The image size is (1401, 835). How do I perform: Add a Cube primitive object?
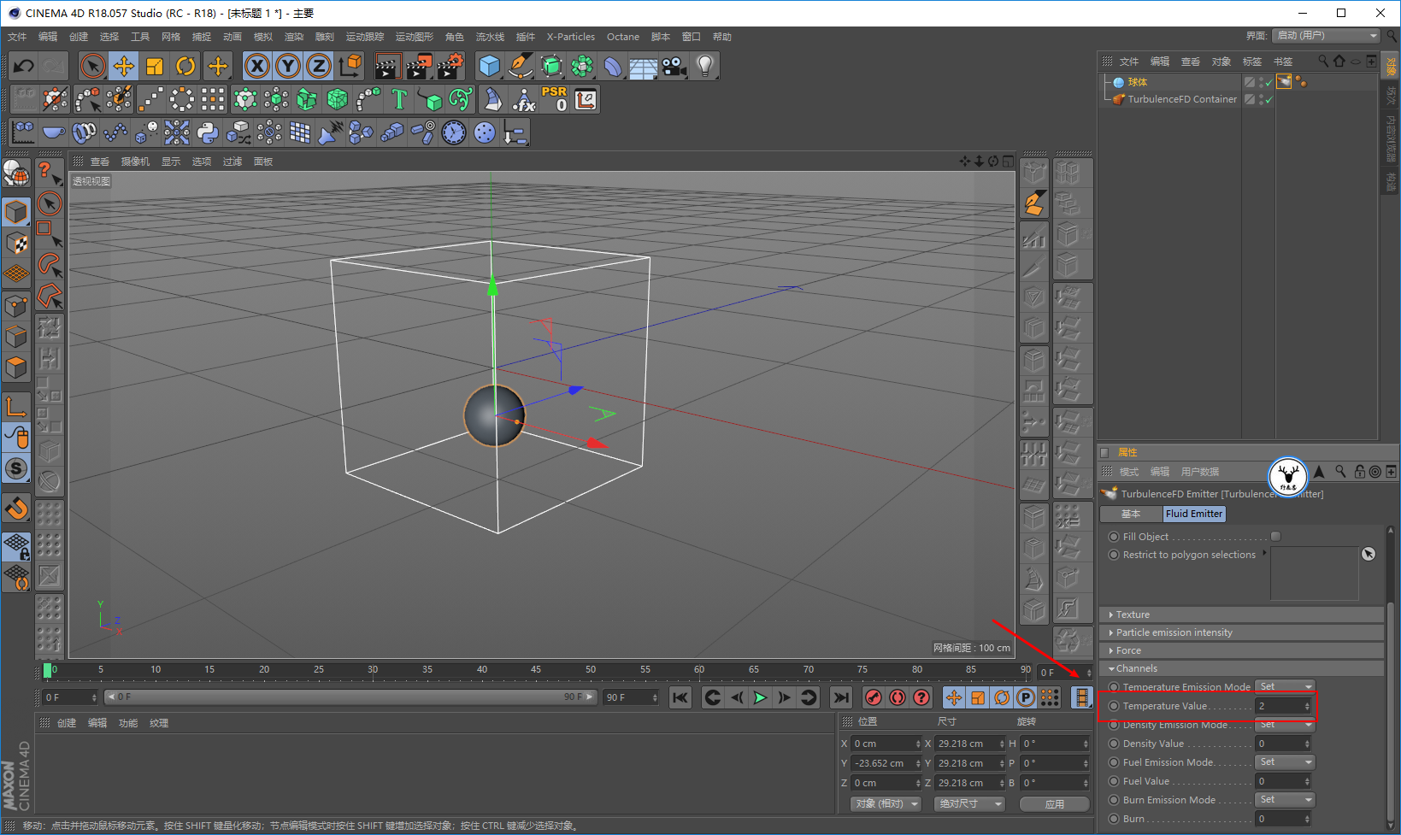489,66
